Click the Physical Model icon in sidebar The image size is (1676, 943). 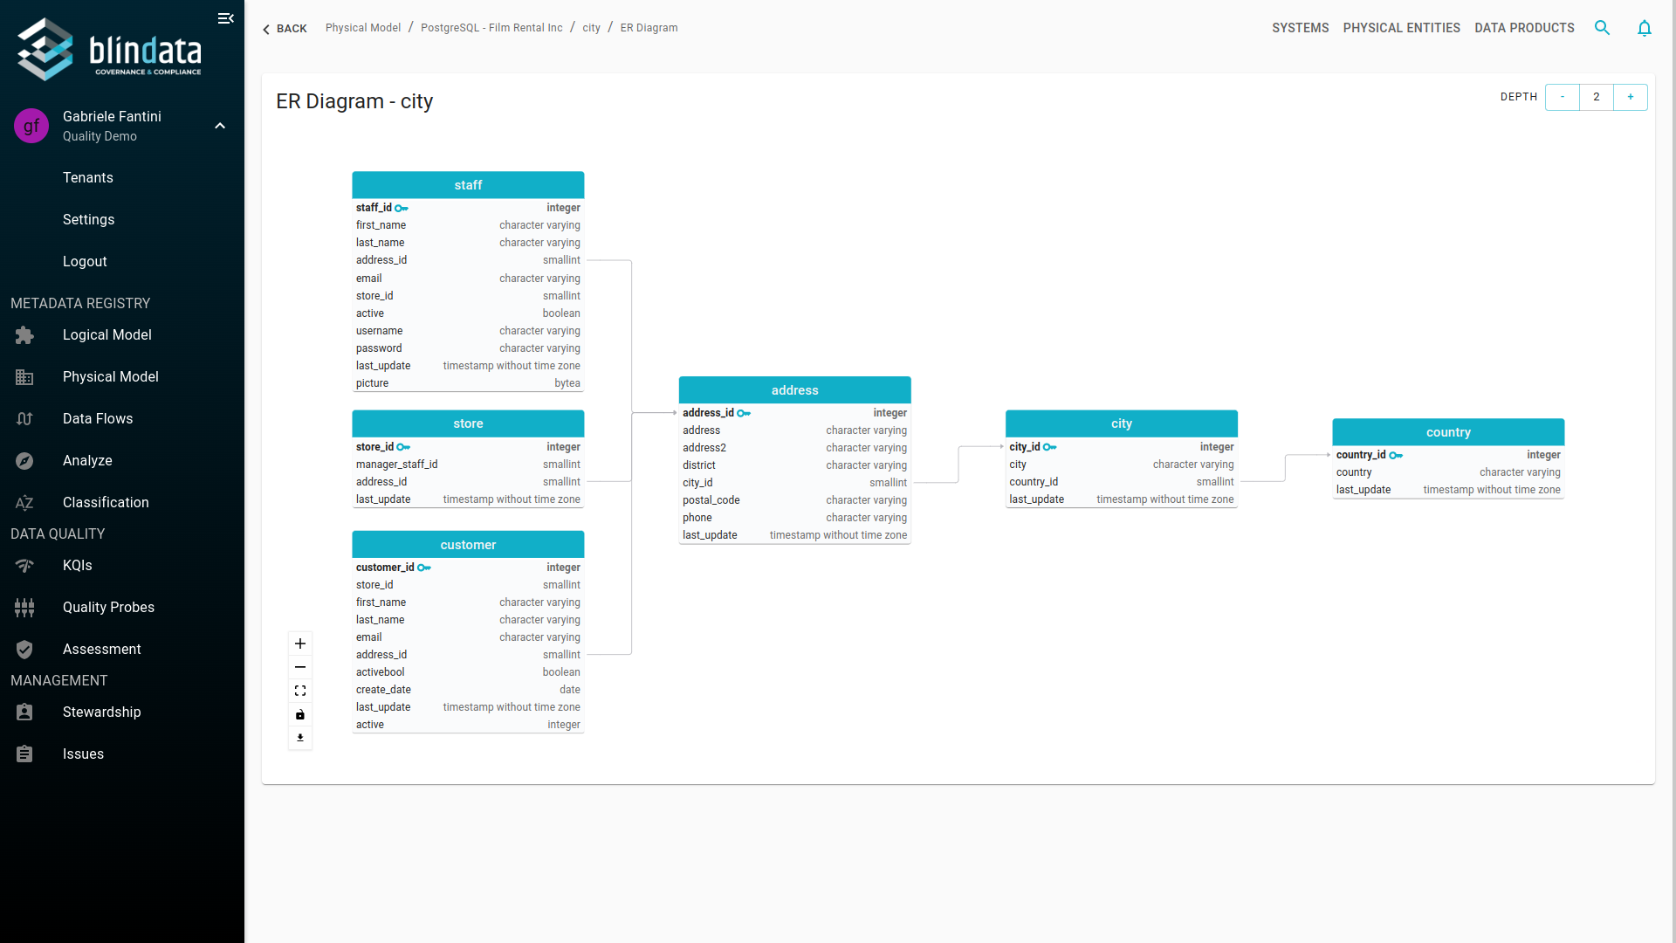[24, 376]
